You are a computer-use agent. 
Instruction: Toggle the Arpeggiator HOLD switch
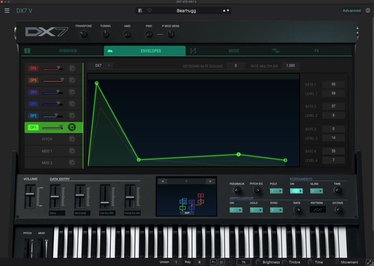(x=257, y=210)
